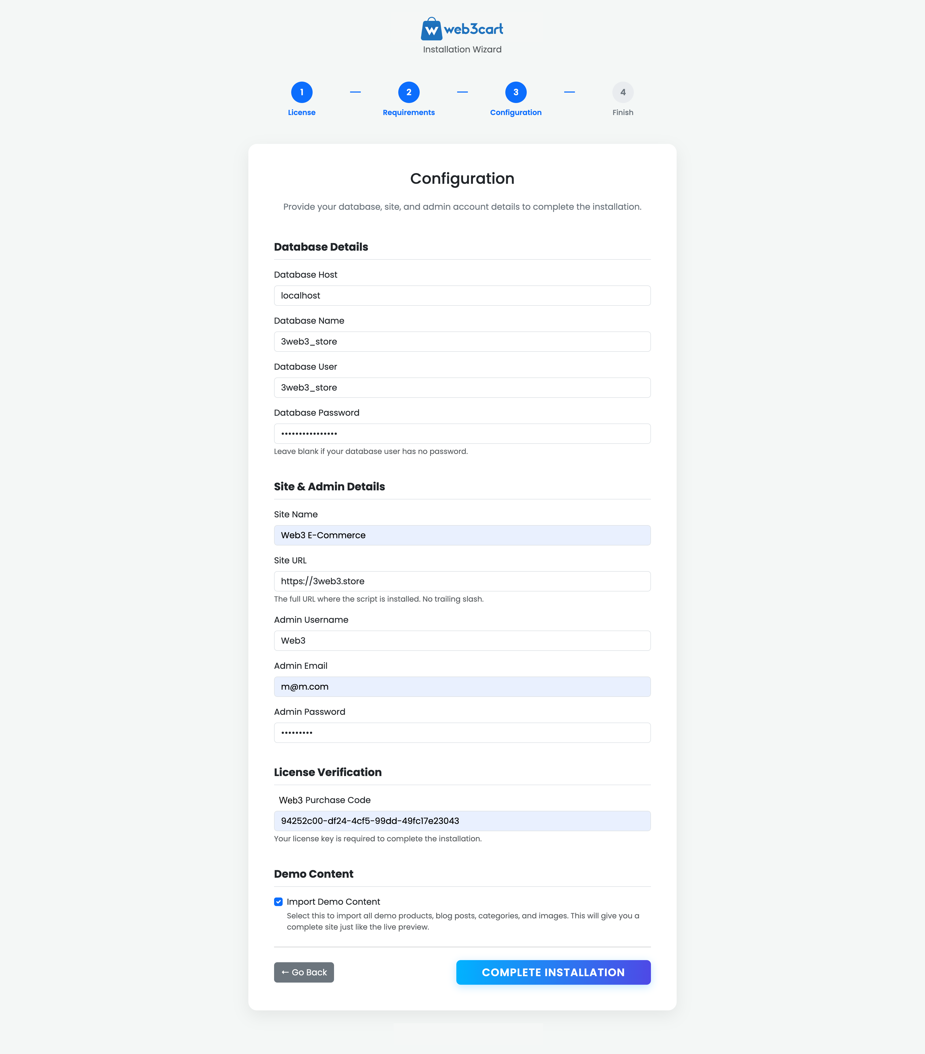Click the Admin Password input
This screenshot has height=1054, width=925.
(462, 733)
